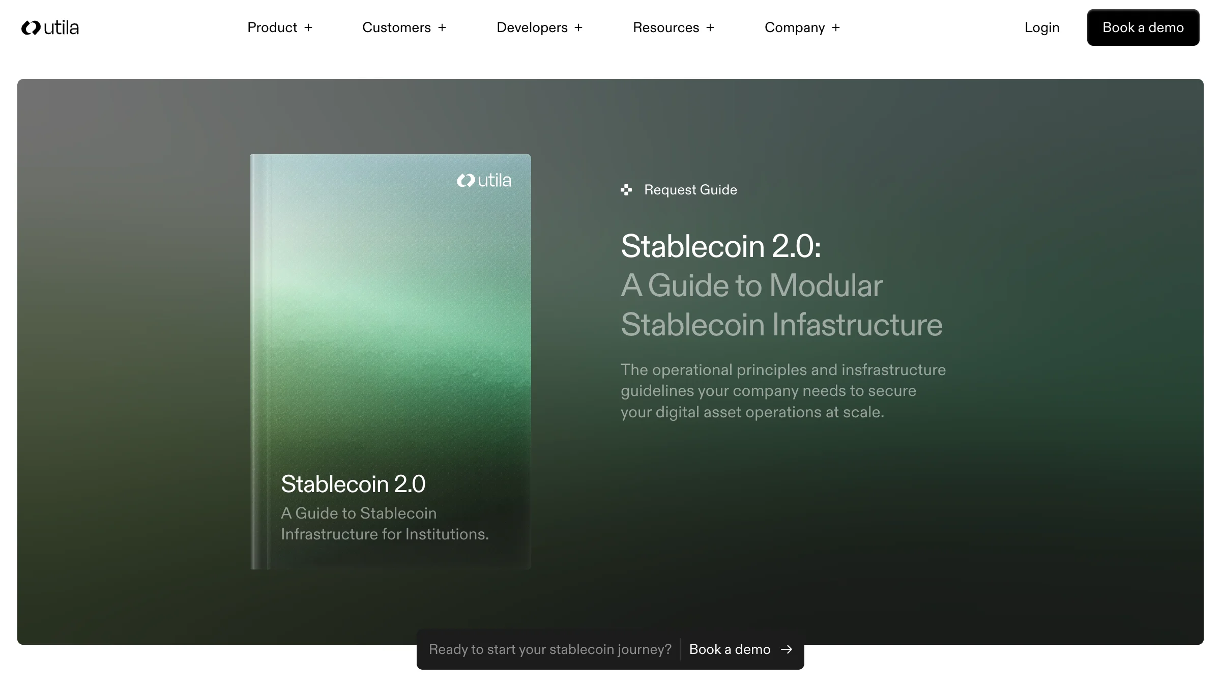The image size is (1221, 687).
Task: Click the Login link
Action: pyautogui.click(x=1042, y=27)
